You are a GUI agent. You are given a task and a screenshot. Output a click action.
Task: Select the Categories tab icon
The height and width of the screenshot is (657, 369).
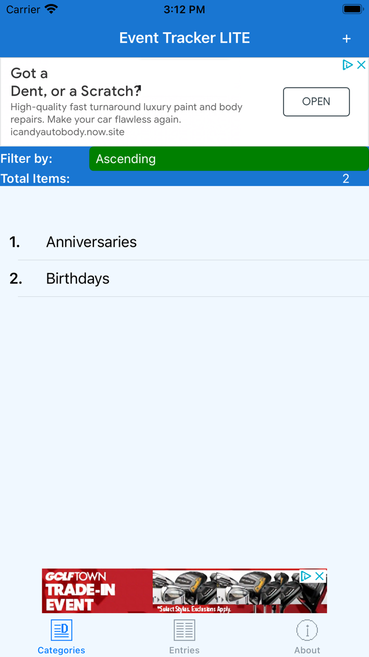[x=61, y=630]
